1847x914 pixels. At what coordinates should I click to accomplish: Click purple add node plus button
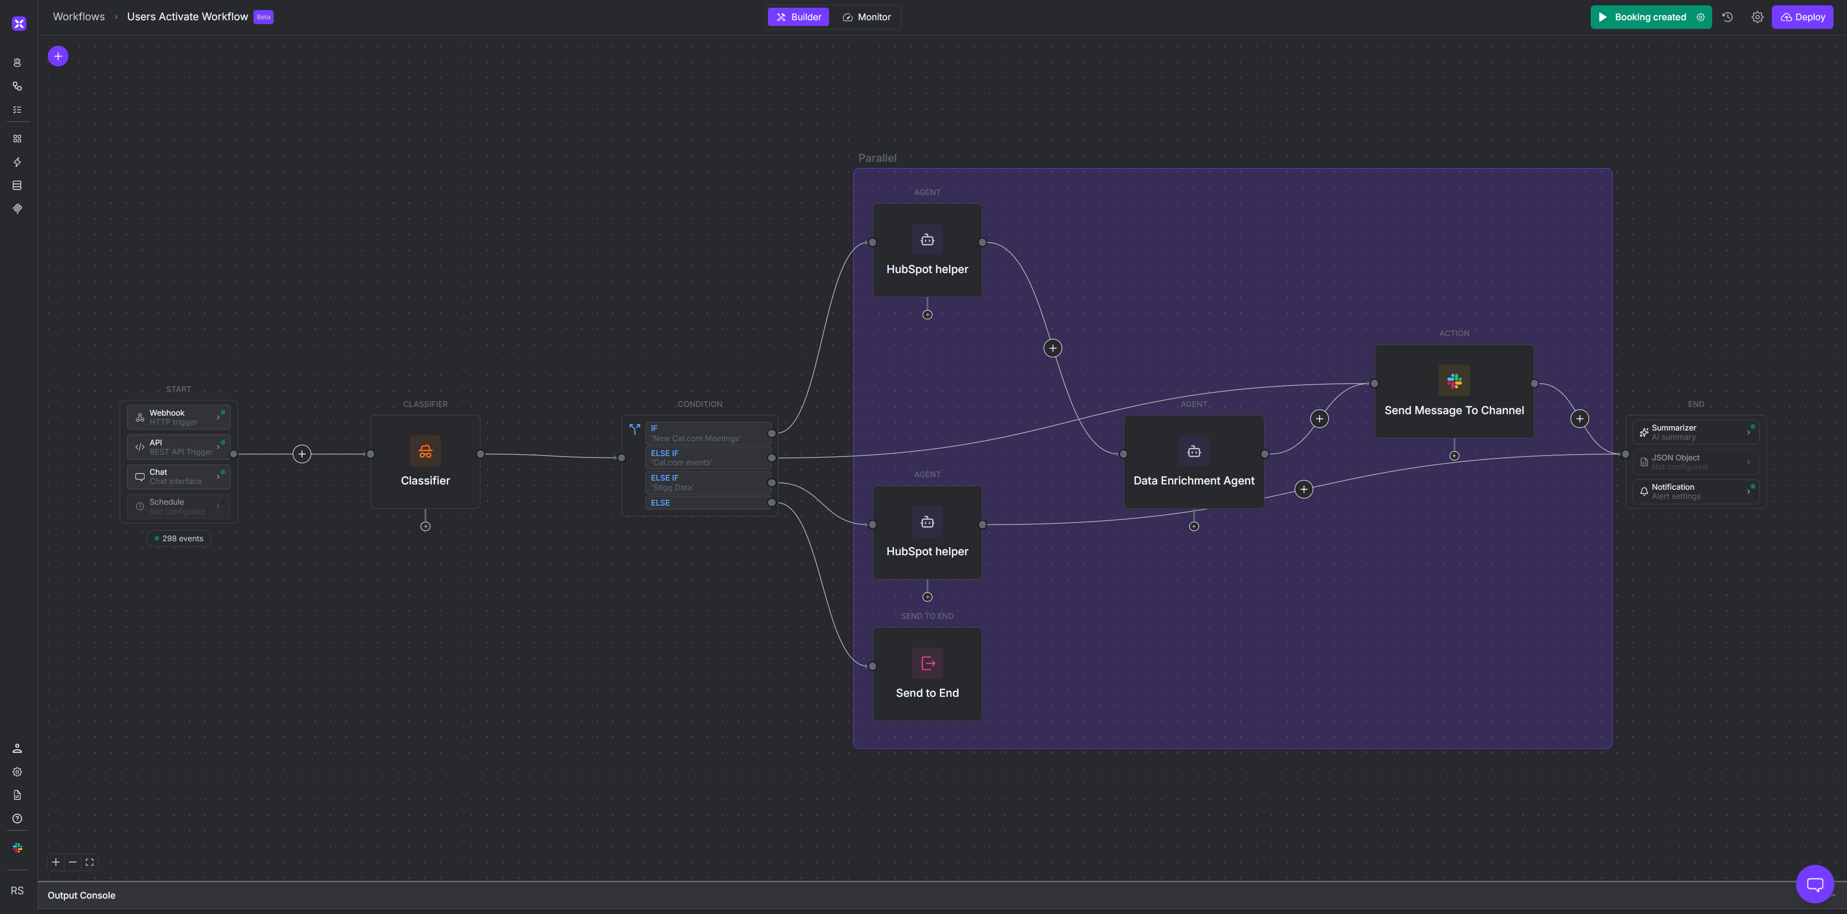pos(58,56)
